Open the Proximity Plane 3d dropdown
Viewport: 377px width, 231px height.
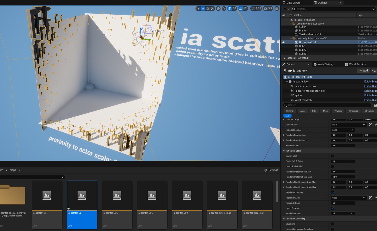(x=343, y=213)
